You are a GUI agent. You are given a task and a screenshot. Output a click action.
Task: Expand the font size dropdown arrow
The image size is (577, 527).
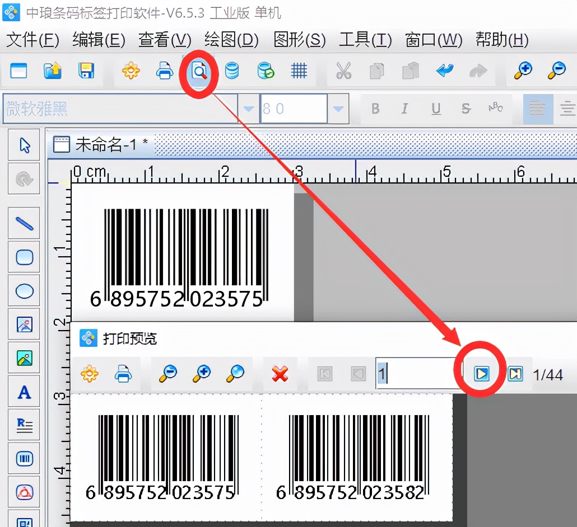point(338,109)
